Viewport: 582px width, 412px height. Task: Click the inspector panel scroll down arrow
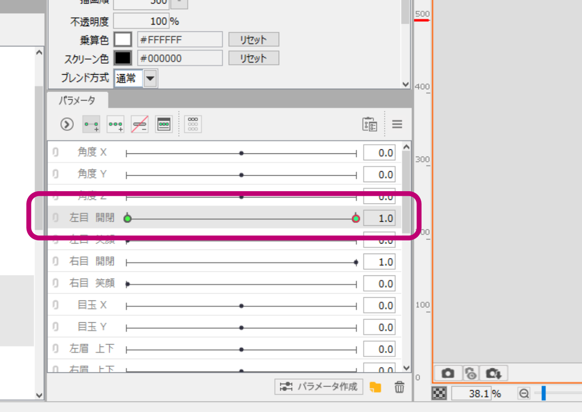(x=406, y=84)
